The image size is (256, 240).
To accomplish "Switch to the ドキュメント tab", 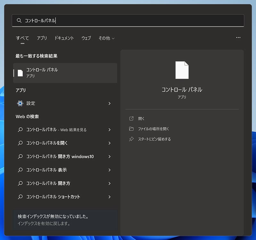I will pos(64,38).
